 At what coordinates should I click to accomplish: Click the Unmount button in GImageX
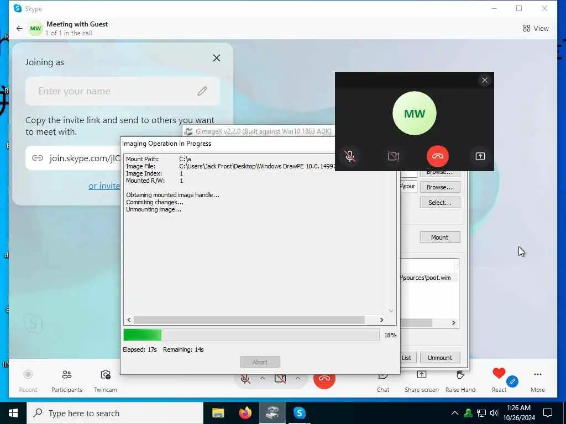point(439,358)
